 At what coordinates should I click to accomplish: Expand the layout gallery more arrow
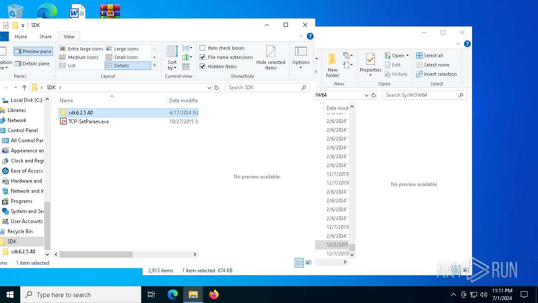(154, 66)
